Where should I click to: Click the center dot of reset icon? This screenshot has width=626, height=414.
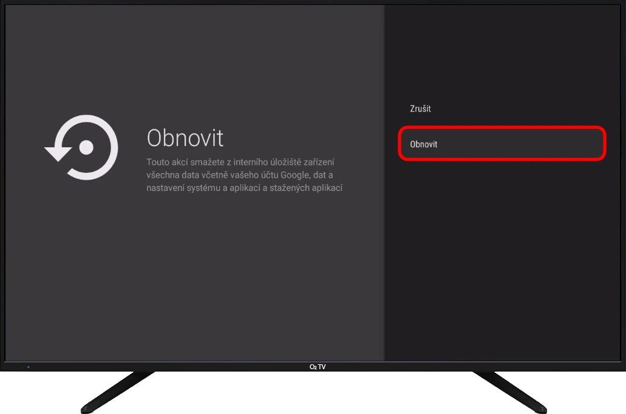tap(86, 147)
